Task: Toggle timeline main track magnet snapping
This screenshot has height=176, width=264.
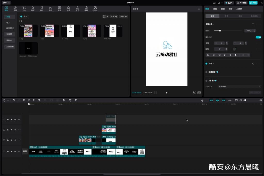Action: point(211,100)
